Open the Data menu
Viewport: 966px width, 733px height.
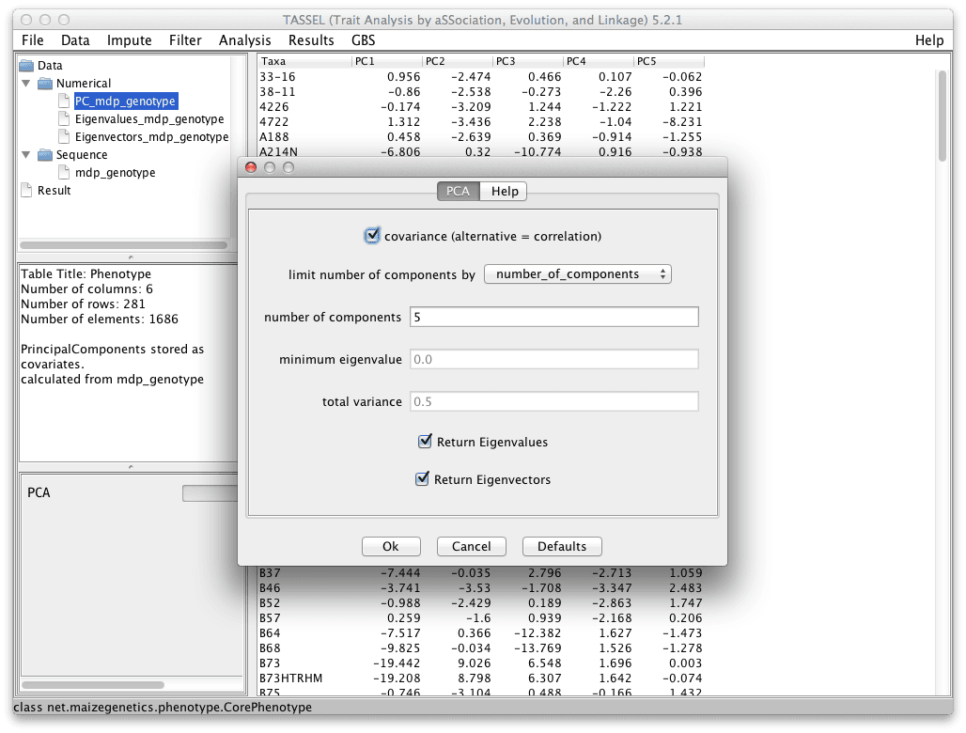point(75,40)
